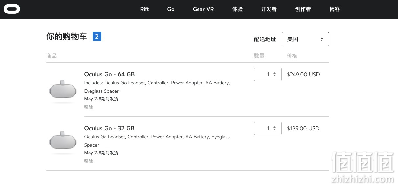The height and width of the screenshot is (187, 398).
Task: Open the 体验 menu item
Action: click(237, 9)
